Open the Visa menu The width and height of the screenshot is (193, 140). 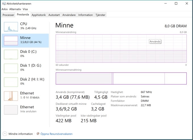(25, 9)
